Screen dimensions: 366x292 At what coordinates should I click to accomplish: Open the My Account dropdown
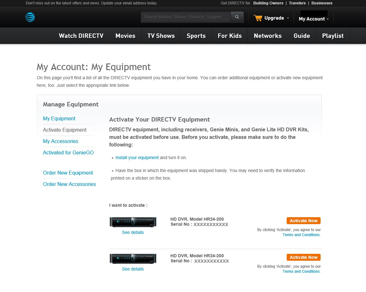point(313,19)
